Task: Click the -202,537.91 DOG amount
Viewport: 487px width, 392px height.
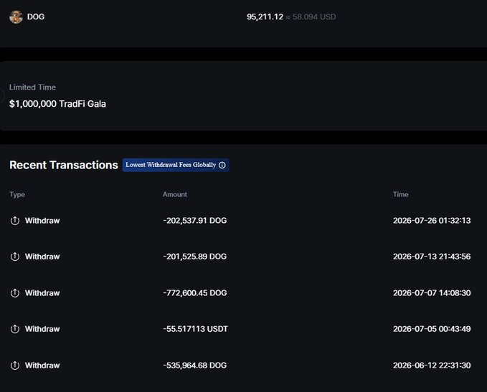Action: (x=195, y=220)
